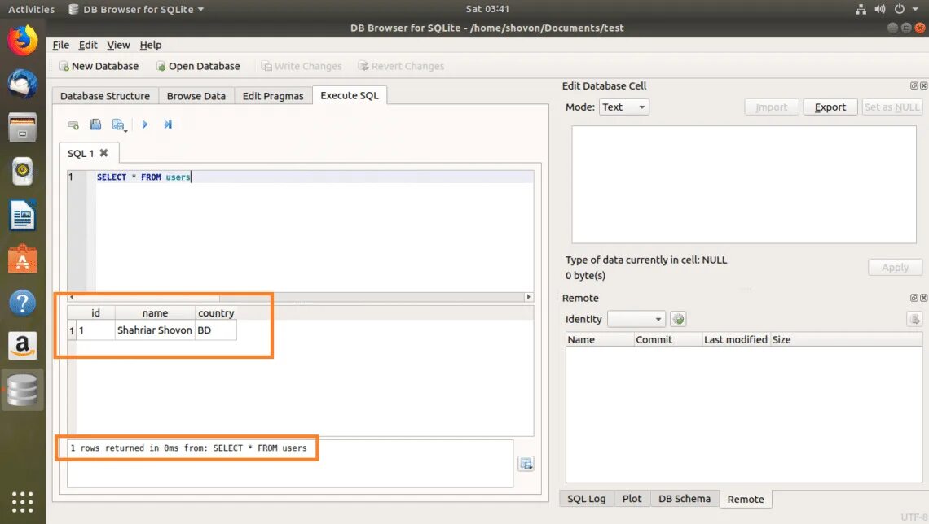Switch to Browse Data tab
The height and width of the screenshot is (524, 929).
coord(196,96)
